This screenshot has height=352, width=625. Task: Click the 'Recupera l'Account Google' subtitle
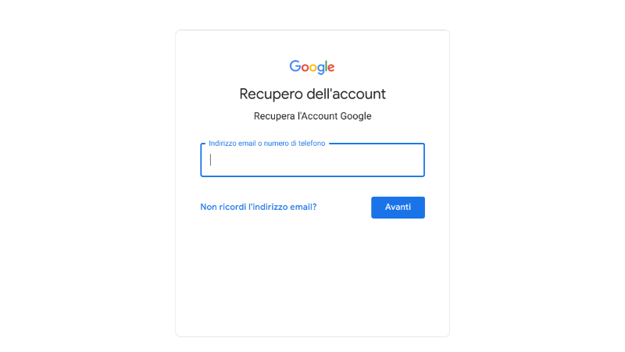tap(312, 116)
